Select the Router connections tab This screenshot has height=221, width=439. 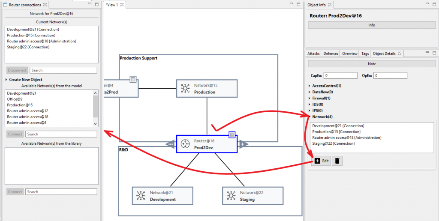pyautogui.click(x=25, y=5)
